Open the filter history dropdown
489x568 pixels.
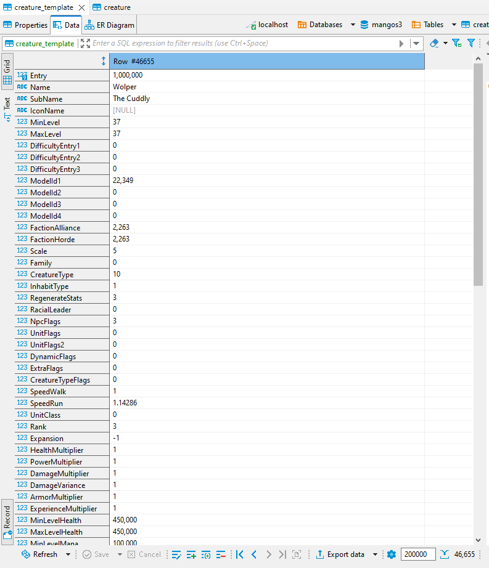coord(416,44)
